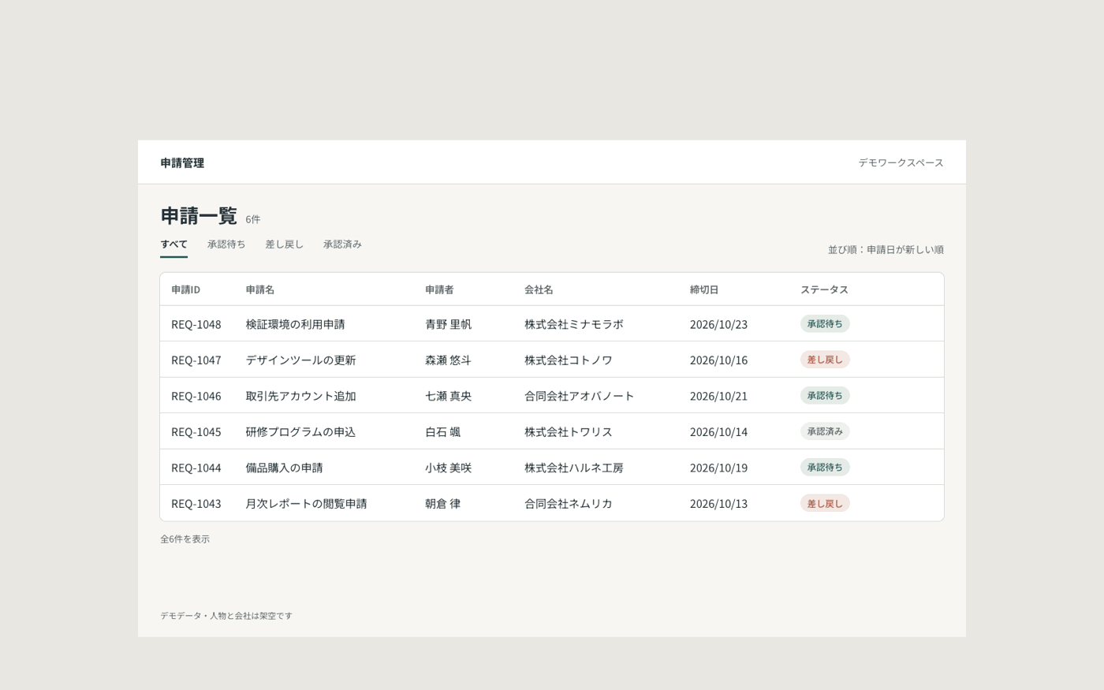Click company 株式会社ハルネ工房
The height and width of the screenshot is (690, 1104).
coord(574,468)
